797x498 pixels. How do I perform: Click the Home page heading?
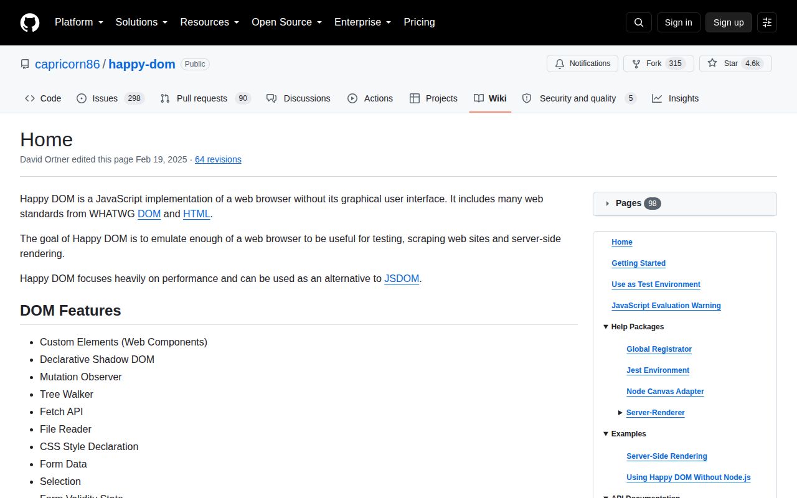(x=47, y=139)
